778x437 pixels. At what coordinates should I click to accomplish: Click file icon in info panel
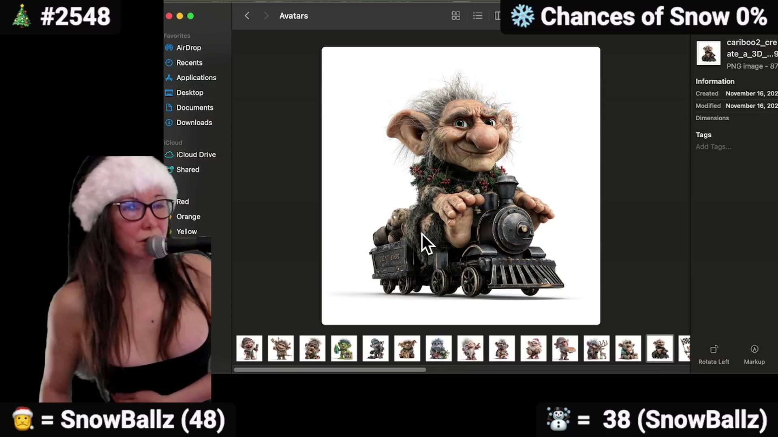point(708,53)
